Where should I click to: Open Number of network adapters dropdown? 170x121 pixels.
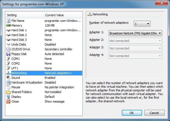pos(142,24)
